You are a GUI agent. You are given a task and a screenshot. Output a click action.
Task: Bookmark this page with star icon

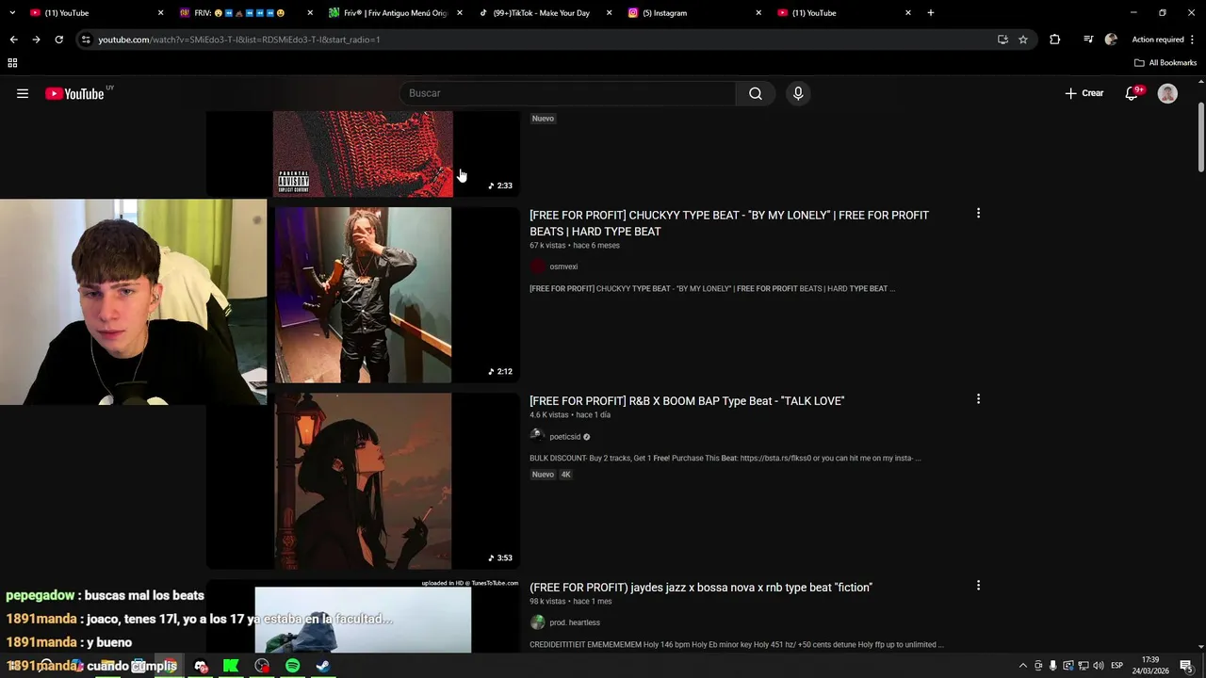1023,40
